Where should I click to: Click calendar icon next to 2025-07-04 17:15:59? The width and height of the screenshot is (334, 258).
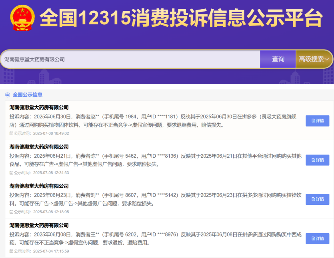click(x=11, y=251)
